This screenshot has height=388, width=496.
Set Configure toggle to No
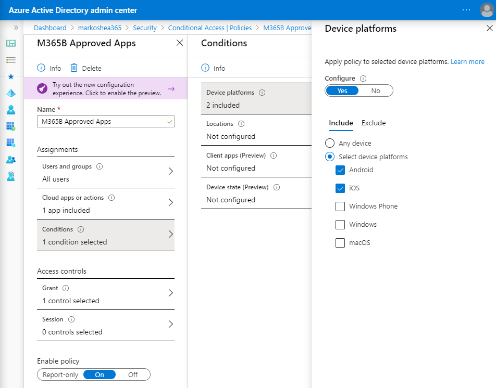(x=376, y=90)
